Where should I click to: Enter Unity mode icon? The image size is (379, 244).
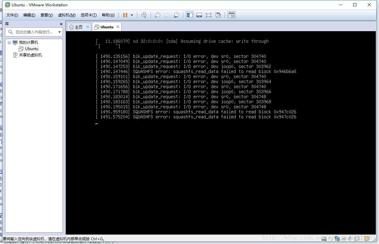coord(218,15)
